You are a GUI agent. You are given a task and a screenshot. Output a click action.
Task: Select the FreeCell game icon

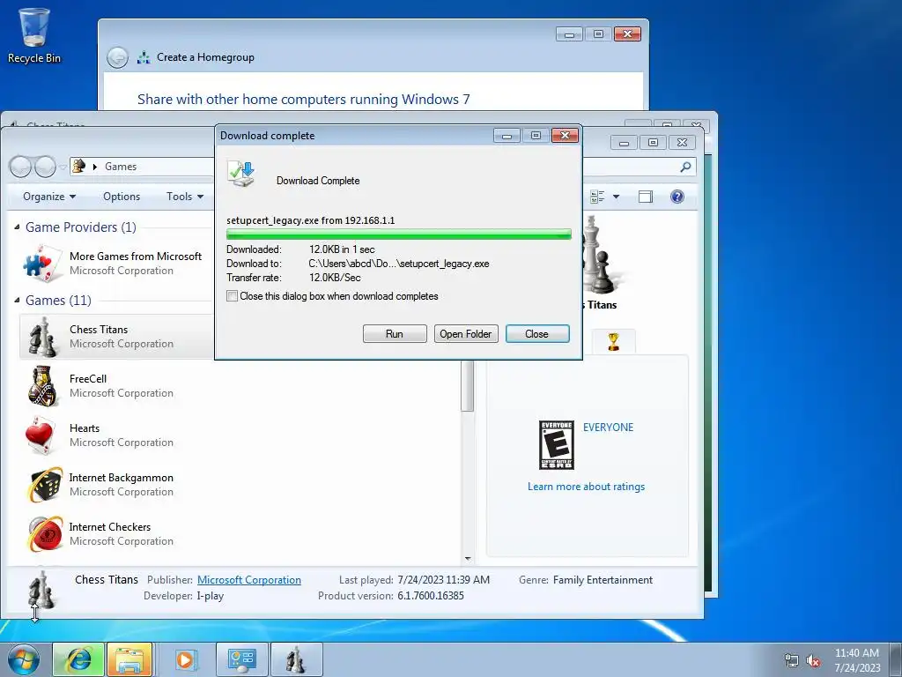click(42, 386)
